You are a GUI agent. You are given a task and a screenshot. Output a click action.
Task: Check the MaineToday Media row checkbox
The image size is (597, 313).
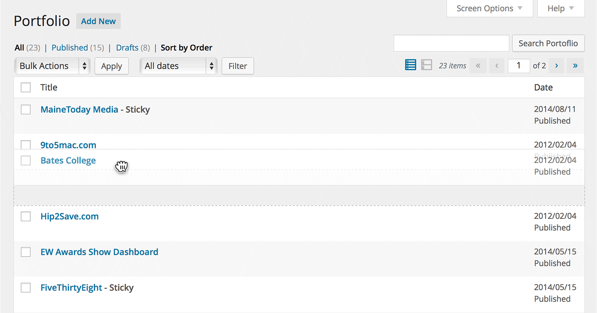click(x=26, y=110)
